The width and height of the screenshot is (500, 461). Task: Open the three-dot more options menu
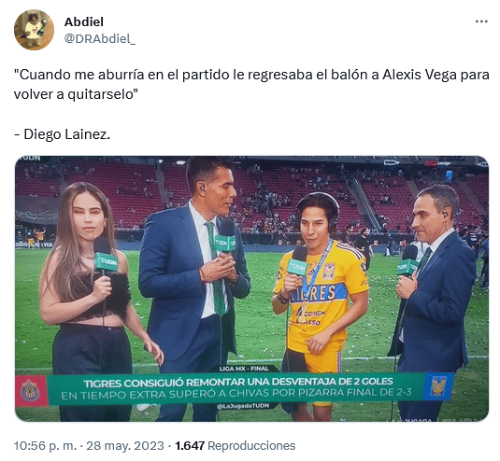click(x=481, y=21)
